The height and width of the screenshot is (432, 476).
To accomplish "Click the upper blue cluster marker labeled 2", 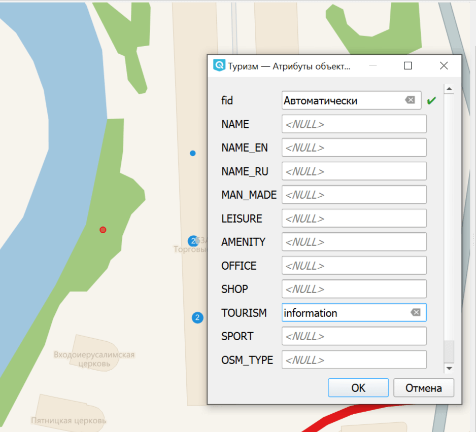I will coord(193,241).
